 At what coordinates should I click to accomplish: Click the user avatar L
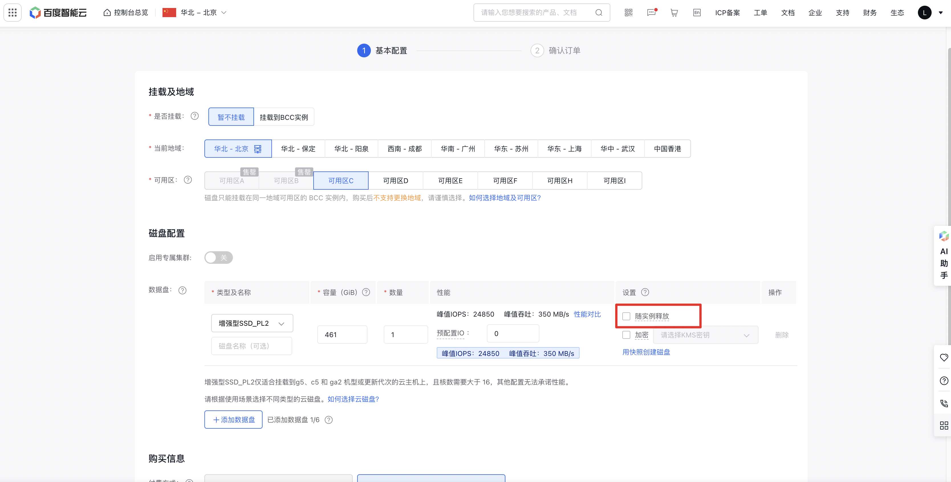[924, 13]
